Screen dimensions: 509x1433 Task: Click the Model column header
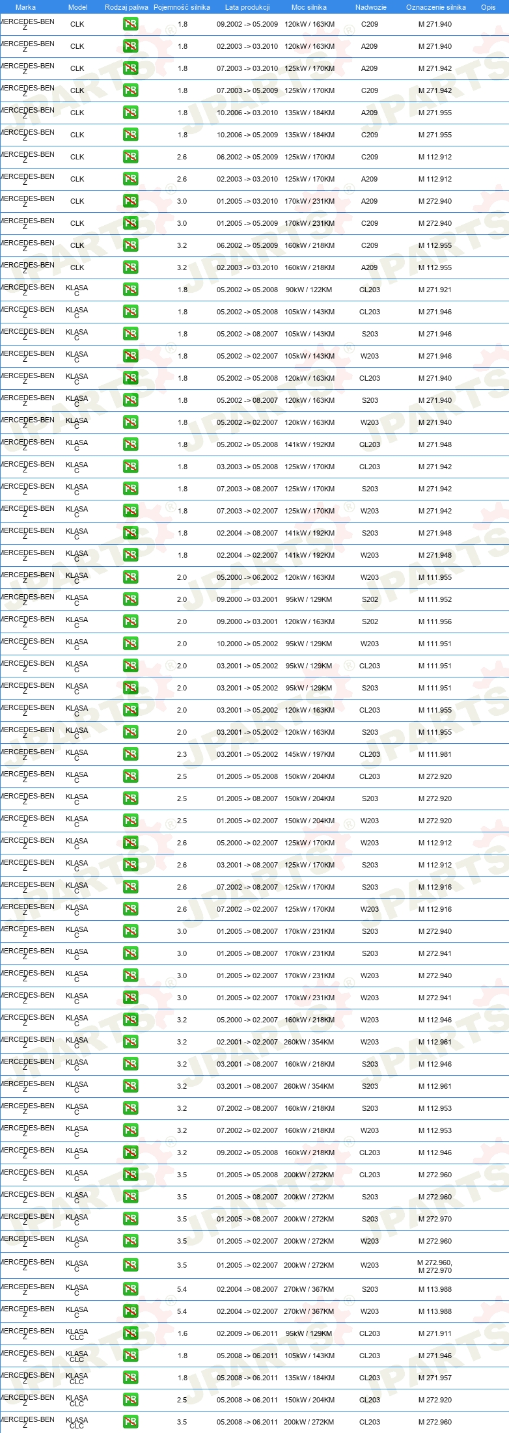77,7
